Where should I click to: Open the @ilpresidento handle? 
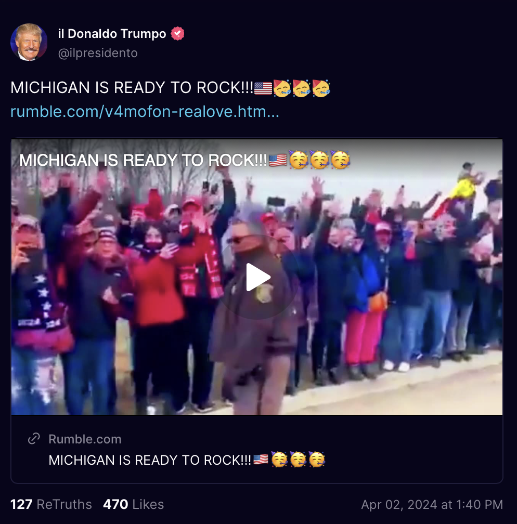pos(98,53)
